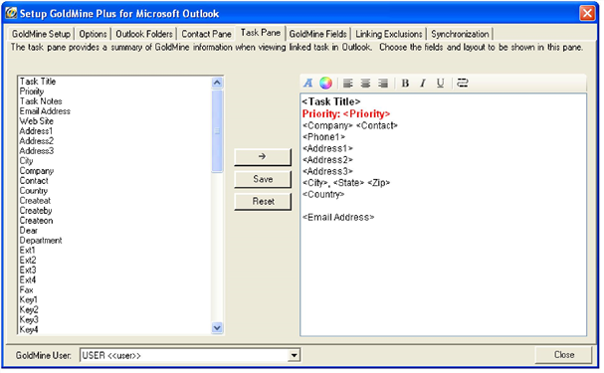Open GoldMine Fields tab

[x=317, y=34]
